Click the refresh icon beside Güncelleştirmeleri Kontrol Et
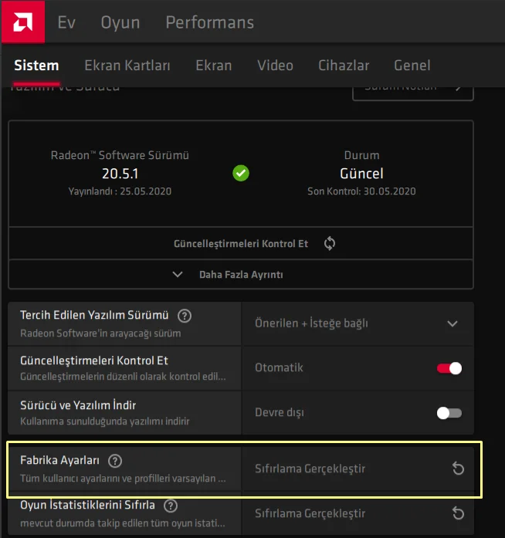 click(x=330, y=243)
